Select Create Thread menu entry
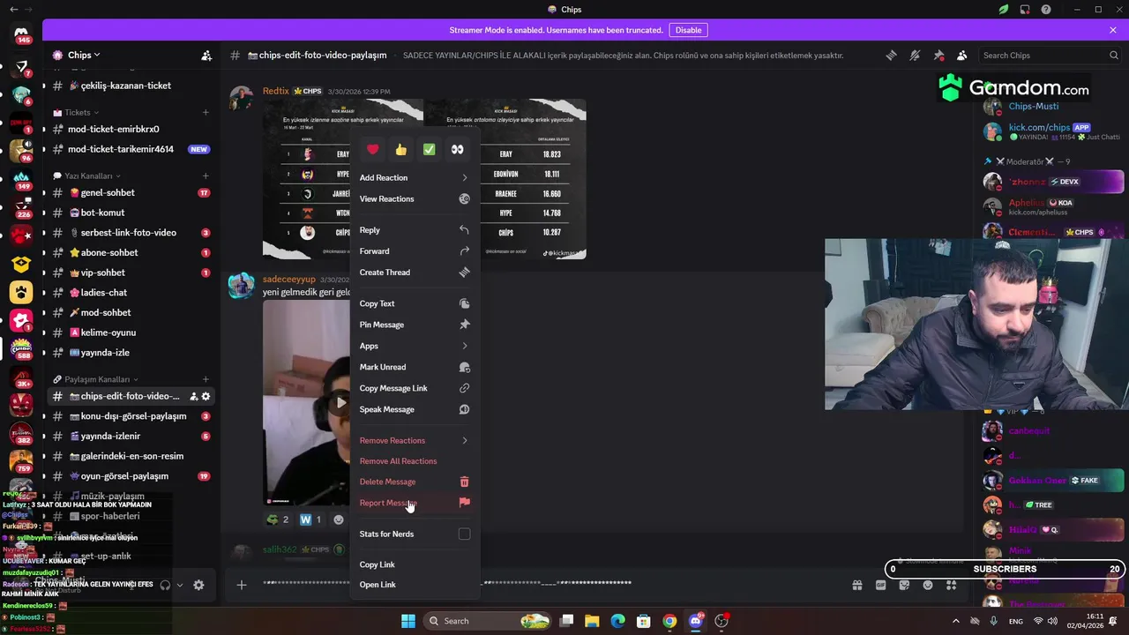1129x635 pixels. click(x=415, y=273)
